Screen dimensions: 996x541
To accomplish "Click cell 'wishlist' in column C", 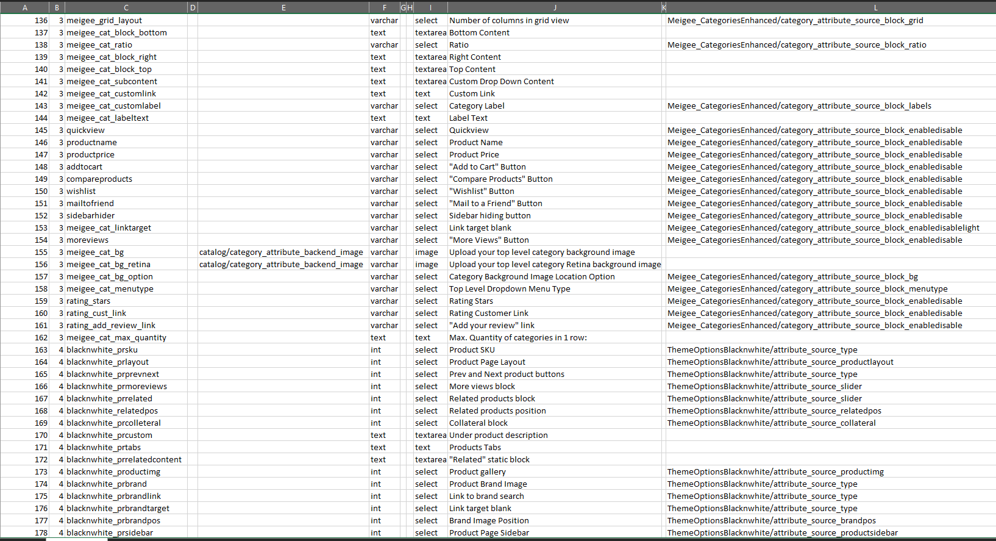I will 126,191.
